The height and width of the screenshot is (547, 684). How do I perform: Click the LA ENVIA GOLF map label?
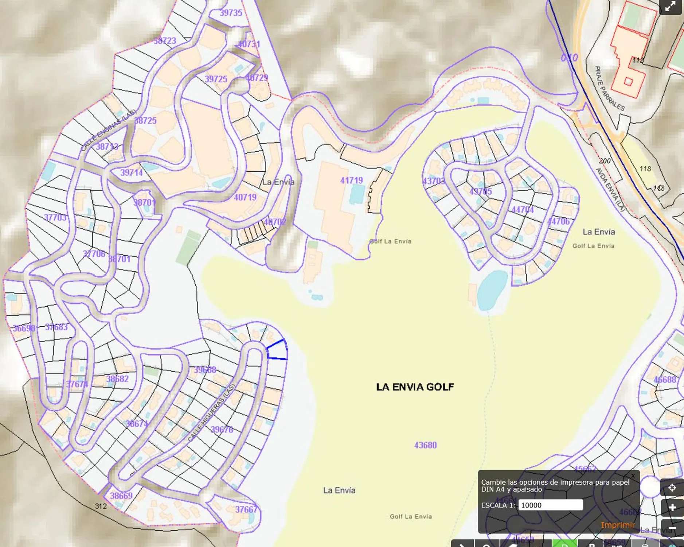point(415,387)
